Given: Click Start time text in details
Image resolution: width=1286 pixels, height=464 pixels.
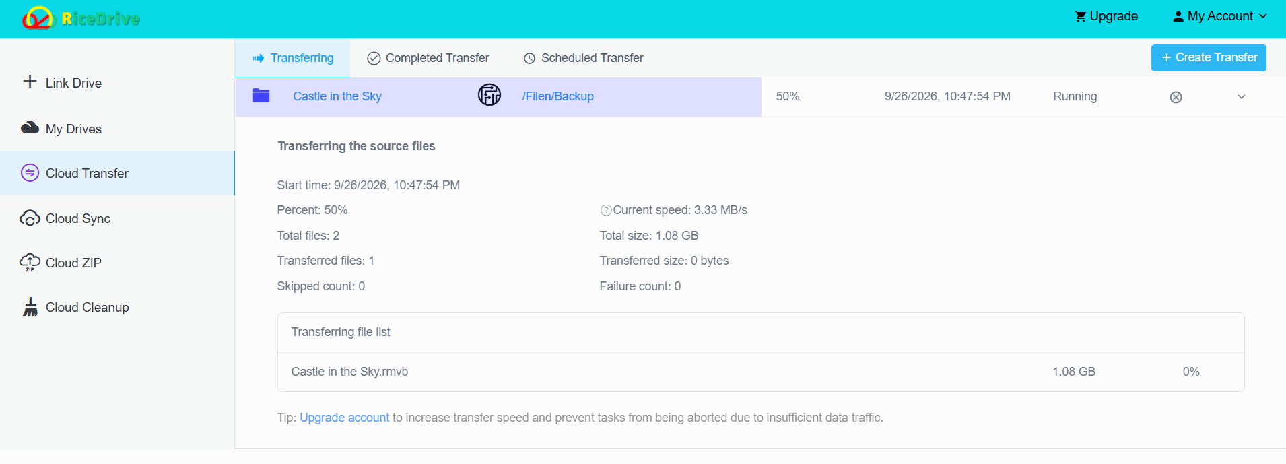Looking at the screenshot, I should click(x=368, y=185).
